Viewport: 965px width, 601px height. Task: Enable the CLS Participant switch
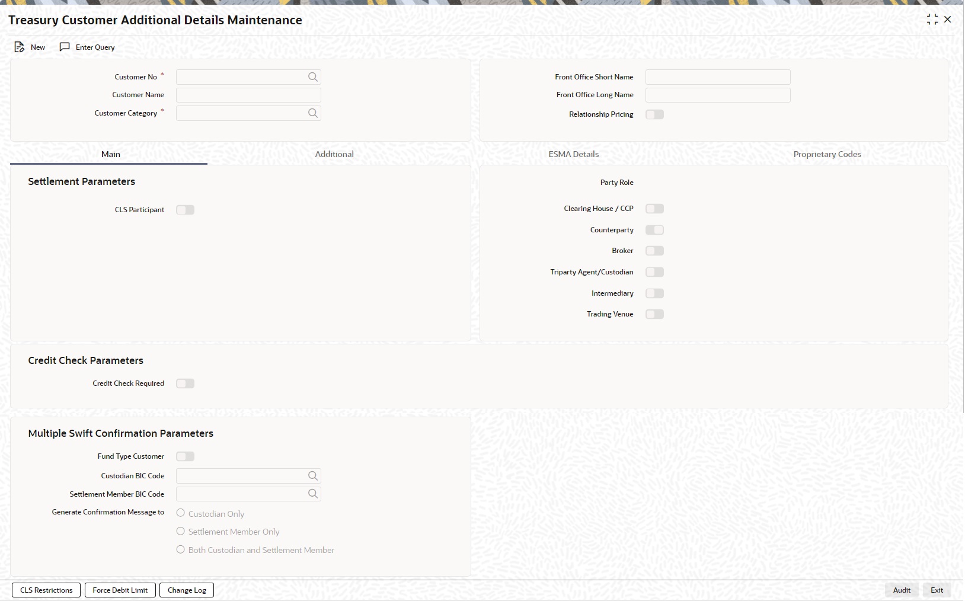[185, 210]
